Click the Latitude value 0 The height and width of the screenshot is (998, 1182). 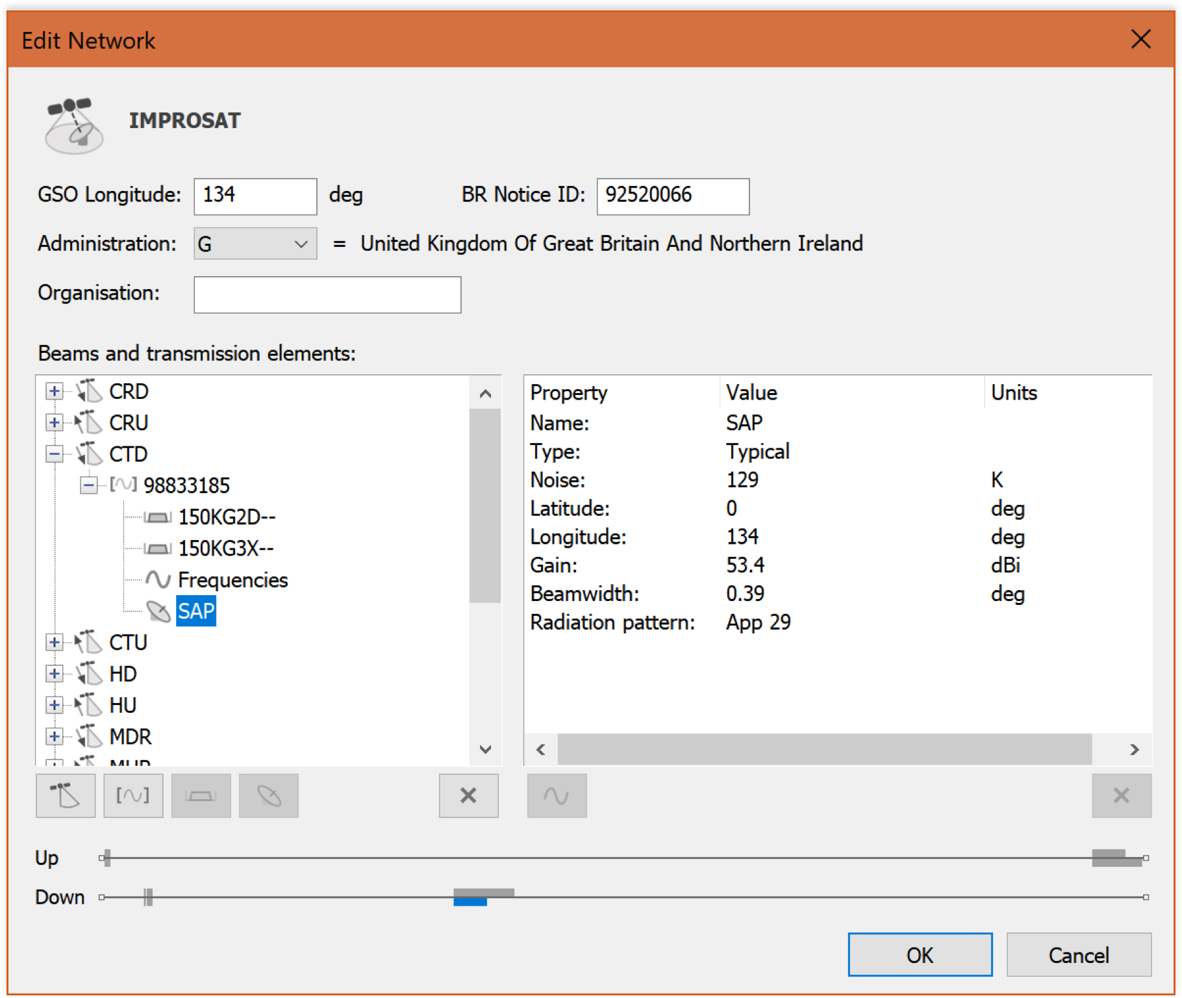point(732,508)
